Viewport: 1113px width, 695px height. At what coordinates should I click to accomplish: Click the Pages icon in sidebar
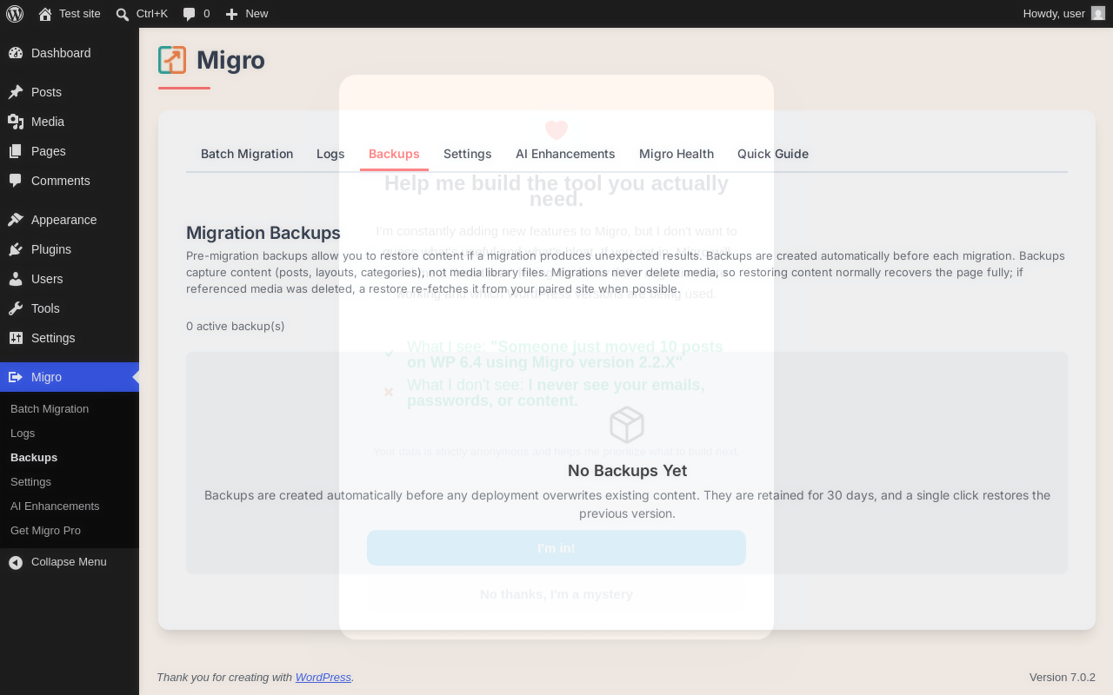pyautogui.click(x=16, y=151)
